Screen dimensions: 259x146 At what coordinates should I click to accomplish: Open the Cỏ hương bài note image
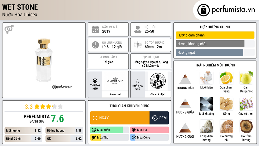pos(226,126)
